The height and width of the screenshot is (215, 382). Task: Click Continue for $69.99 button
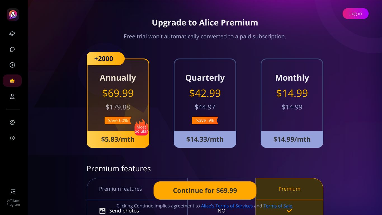point(205,190)
